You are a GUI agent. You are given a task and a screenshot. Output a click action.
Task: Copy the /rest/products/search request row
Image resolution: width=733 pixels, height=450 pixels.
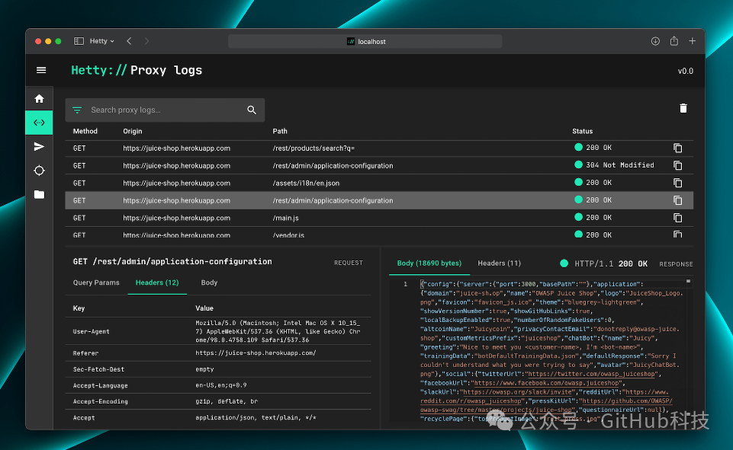point(677,148)
